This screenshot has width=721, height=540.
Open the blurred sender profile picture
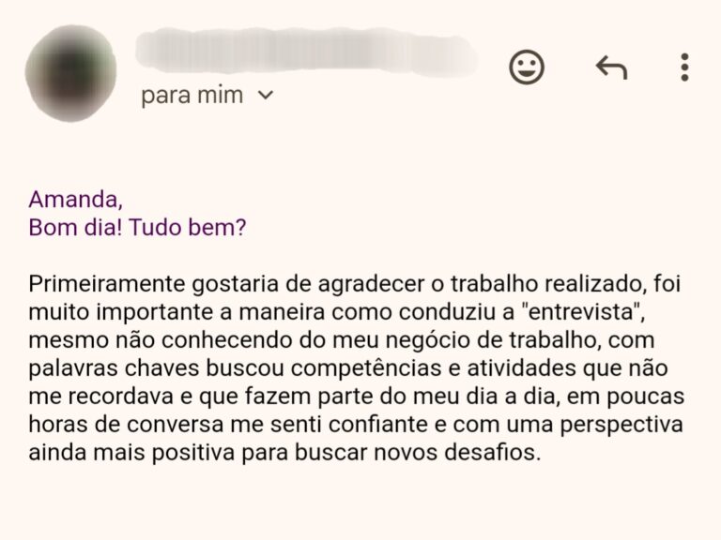pos(70,73)
